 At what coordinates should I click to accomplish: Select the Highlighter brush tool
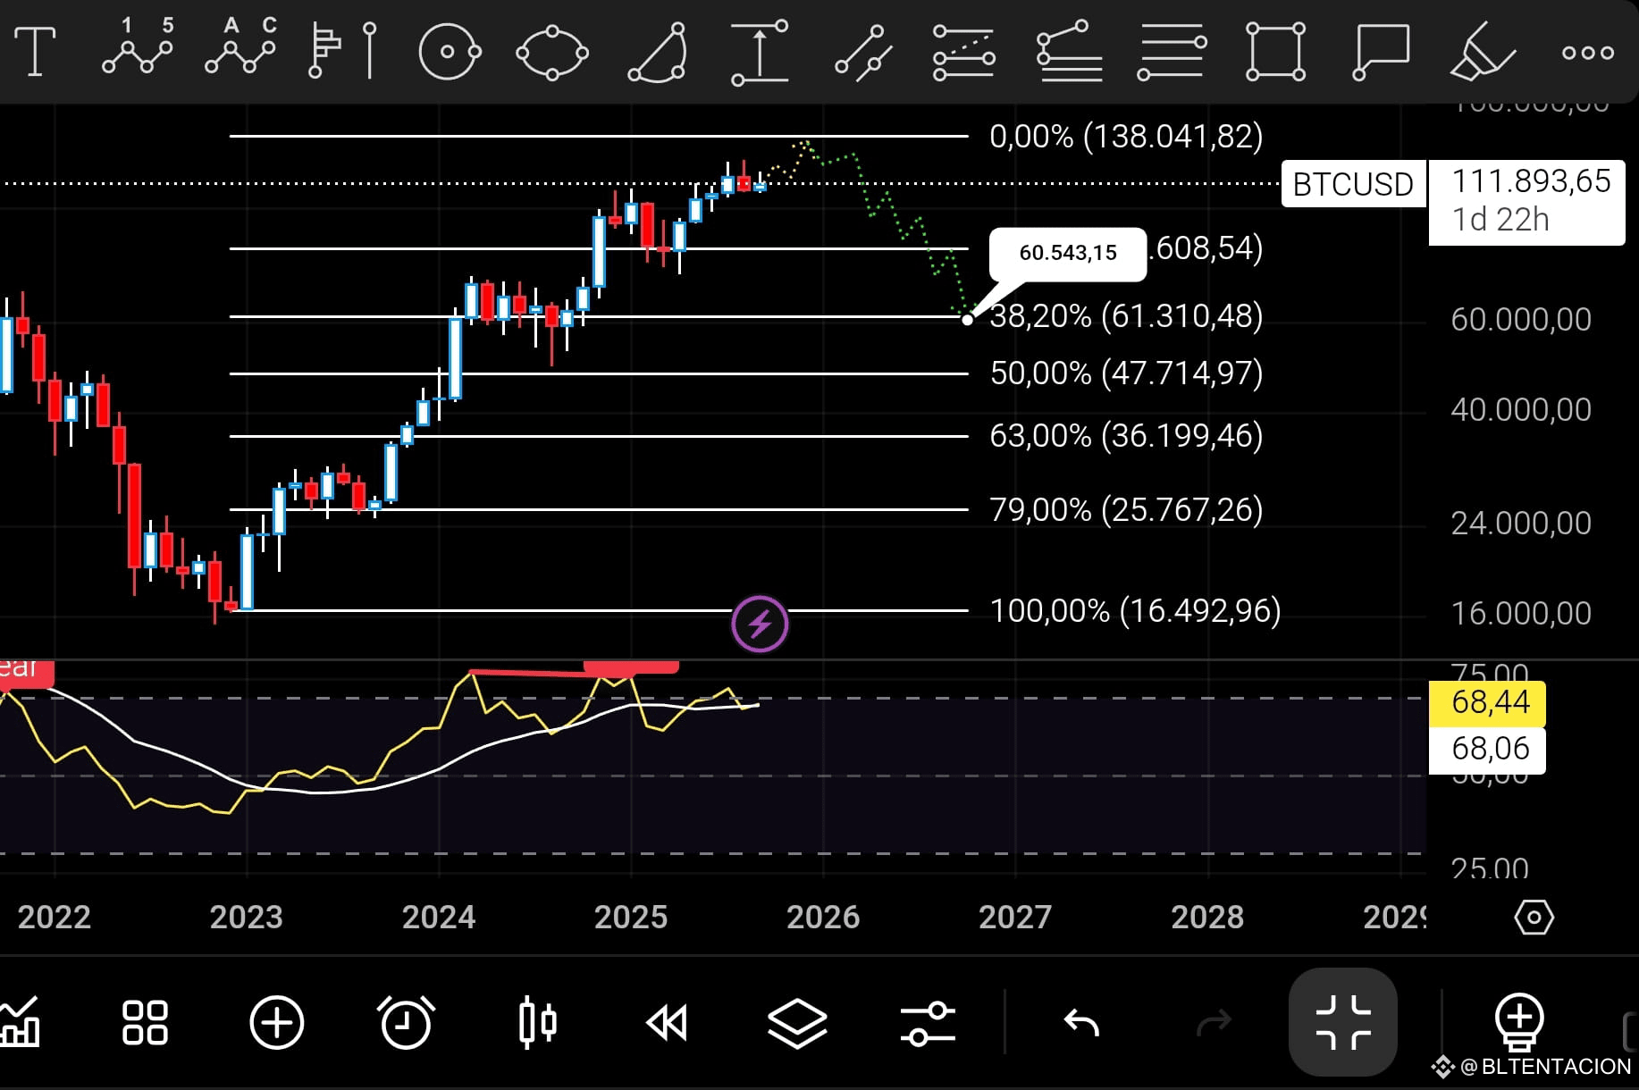(x=1482, y=52)
